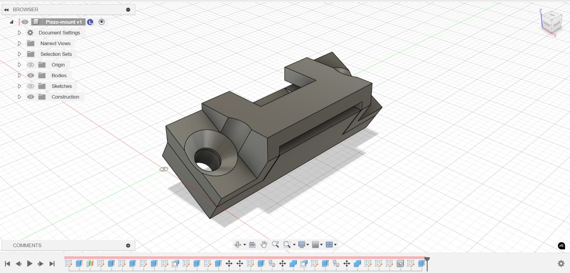
Task: Activate Piezo-mount v1 component radio button
Action: point(101,22)
